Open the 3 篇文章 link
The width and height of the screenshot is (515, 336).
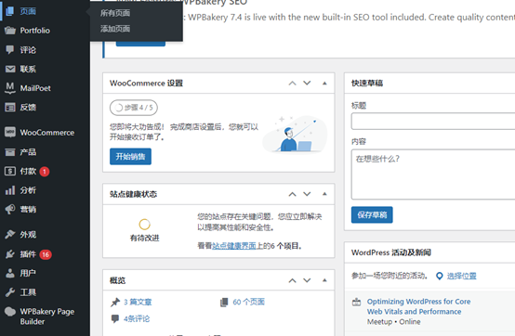click(138, 302)
